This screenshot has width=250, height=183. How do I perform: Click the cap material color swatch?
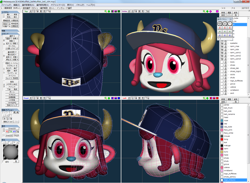click(x=222, y=124)
